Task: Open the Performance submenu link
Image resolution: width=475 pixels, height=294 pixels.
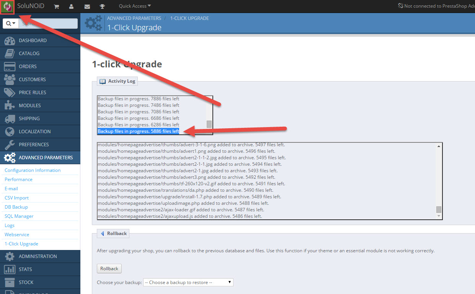Action: pyautogui.click(x=18, y=180)
